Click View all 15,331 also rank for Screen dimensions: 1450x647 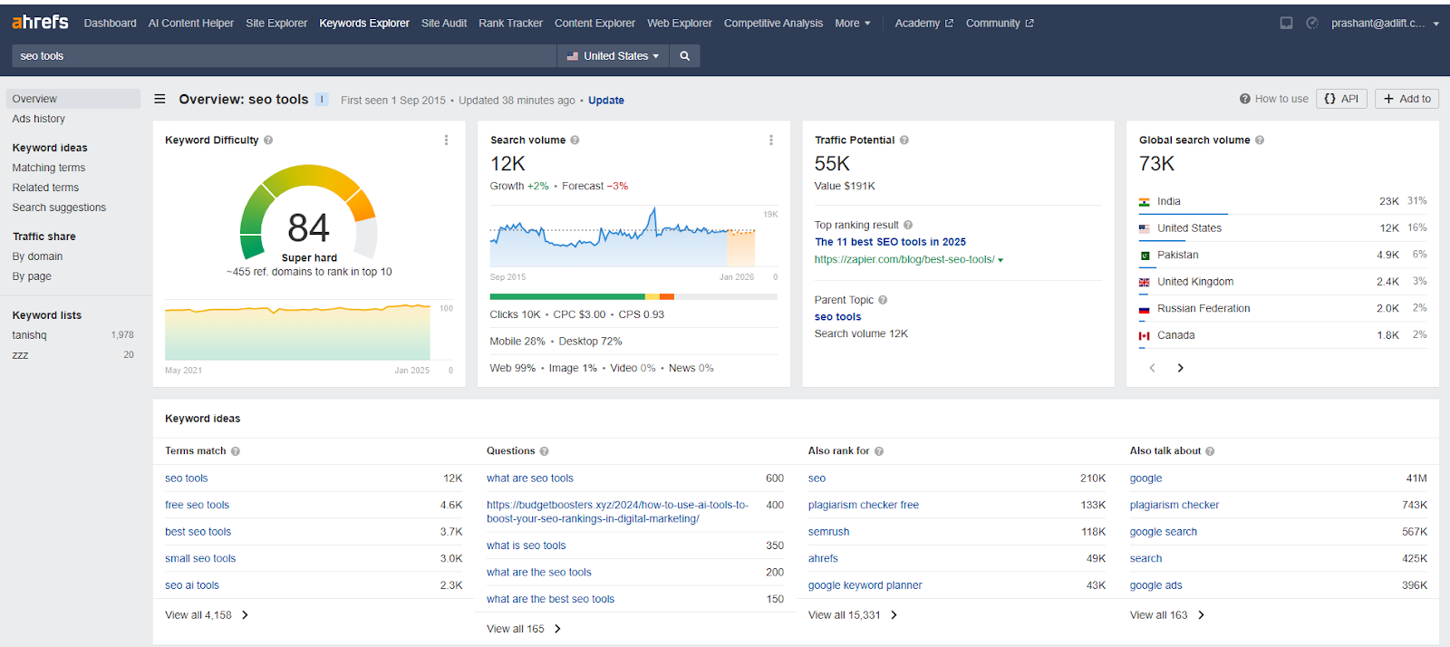point(853,615)
